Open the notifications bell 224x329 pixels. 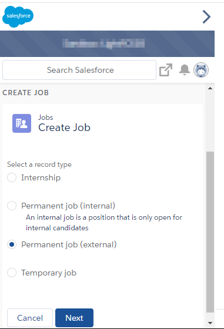tap(185, 70)
